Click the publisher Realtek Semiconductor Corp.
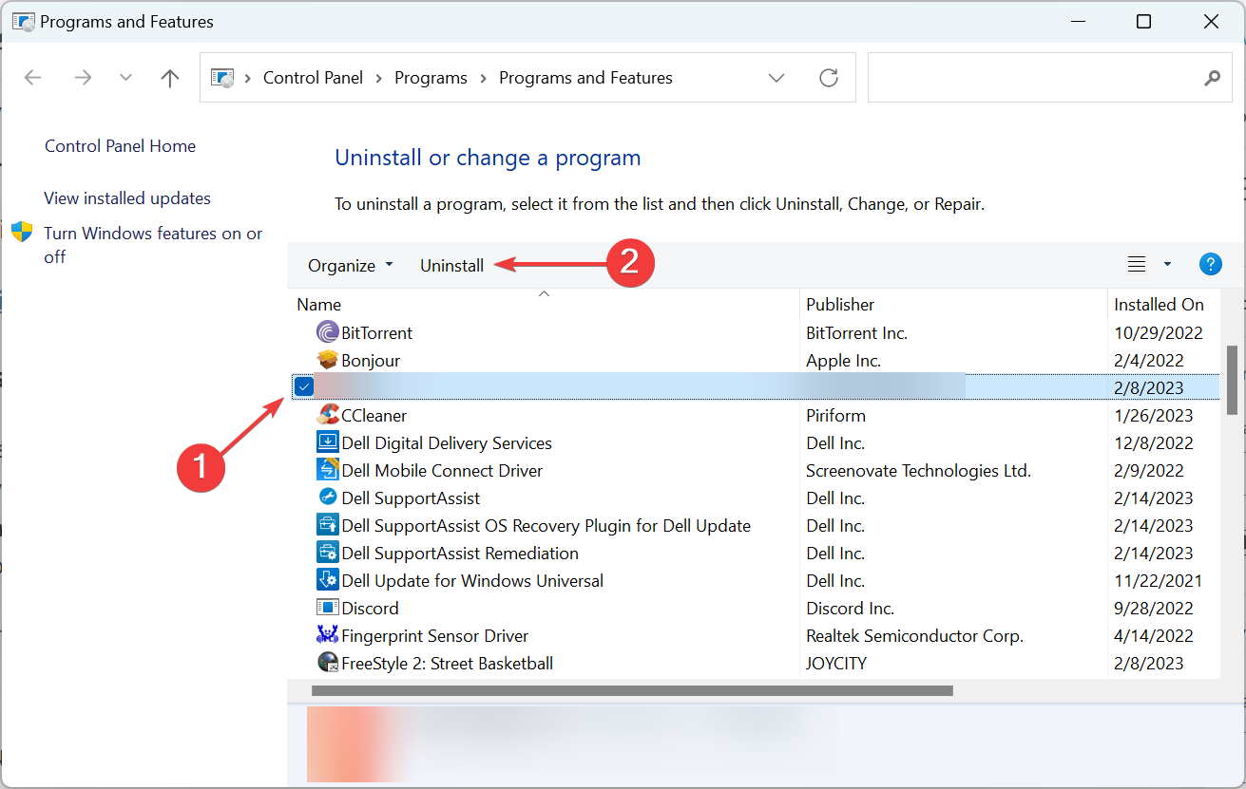 click(x=914, y=636)
